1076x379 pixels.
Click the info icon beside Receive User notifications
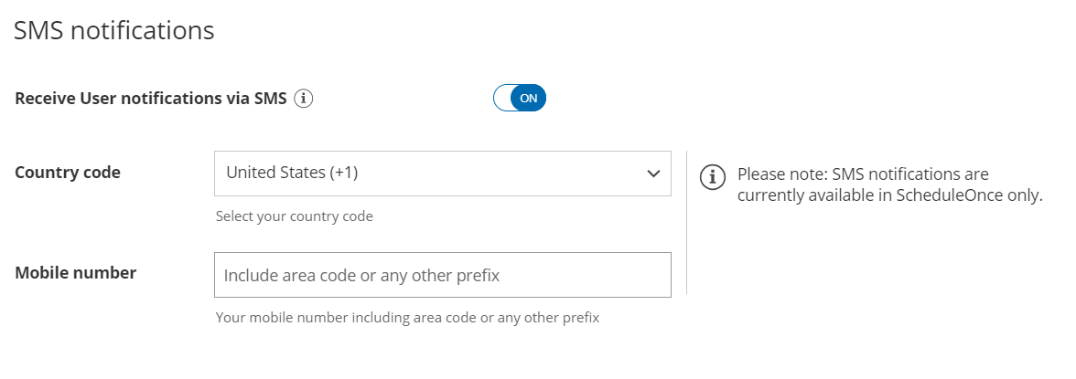pos(304,99)
